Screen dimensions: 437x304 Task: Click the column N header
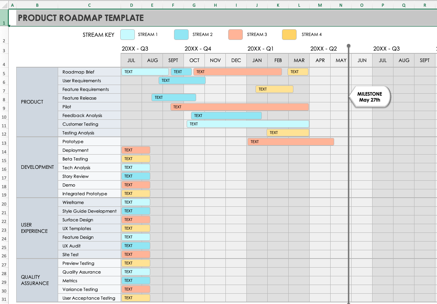(341, 5)
